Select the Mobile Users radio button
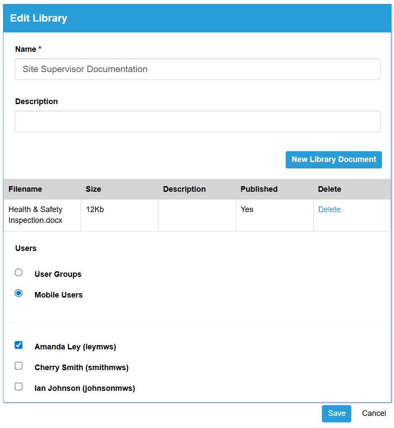Viewport: 394px width, 428px height. click(19, 293)
